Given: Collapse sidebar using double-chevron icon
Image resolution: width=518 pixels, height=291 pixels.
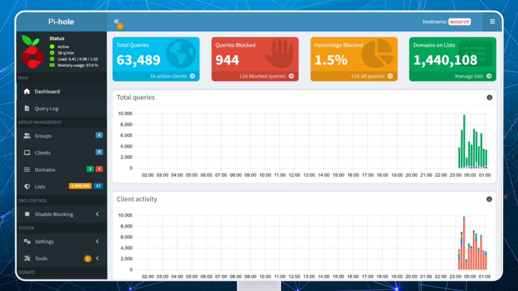Looking at the screenshot, I should [x=116, y=21].
